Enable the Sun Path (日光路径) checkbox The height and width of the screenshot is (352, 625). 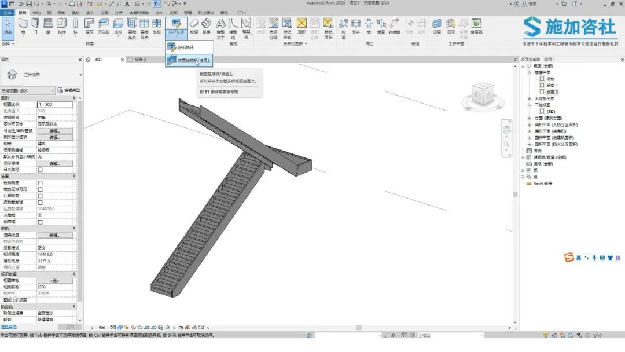(x=41, y=170)
